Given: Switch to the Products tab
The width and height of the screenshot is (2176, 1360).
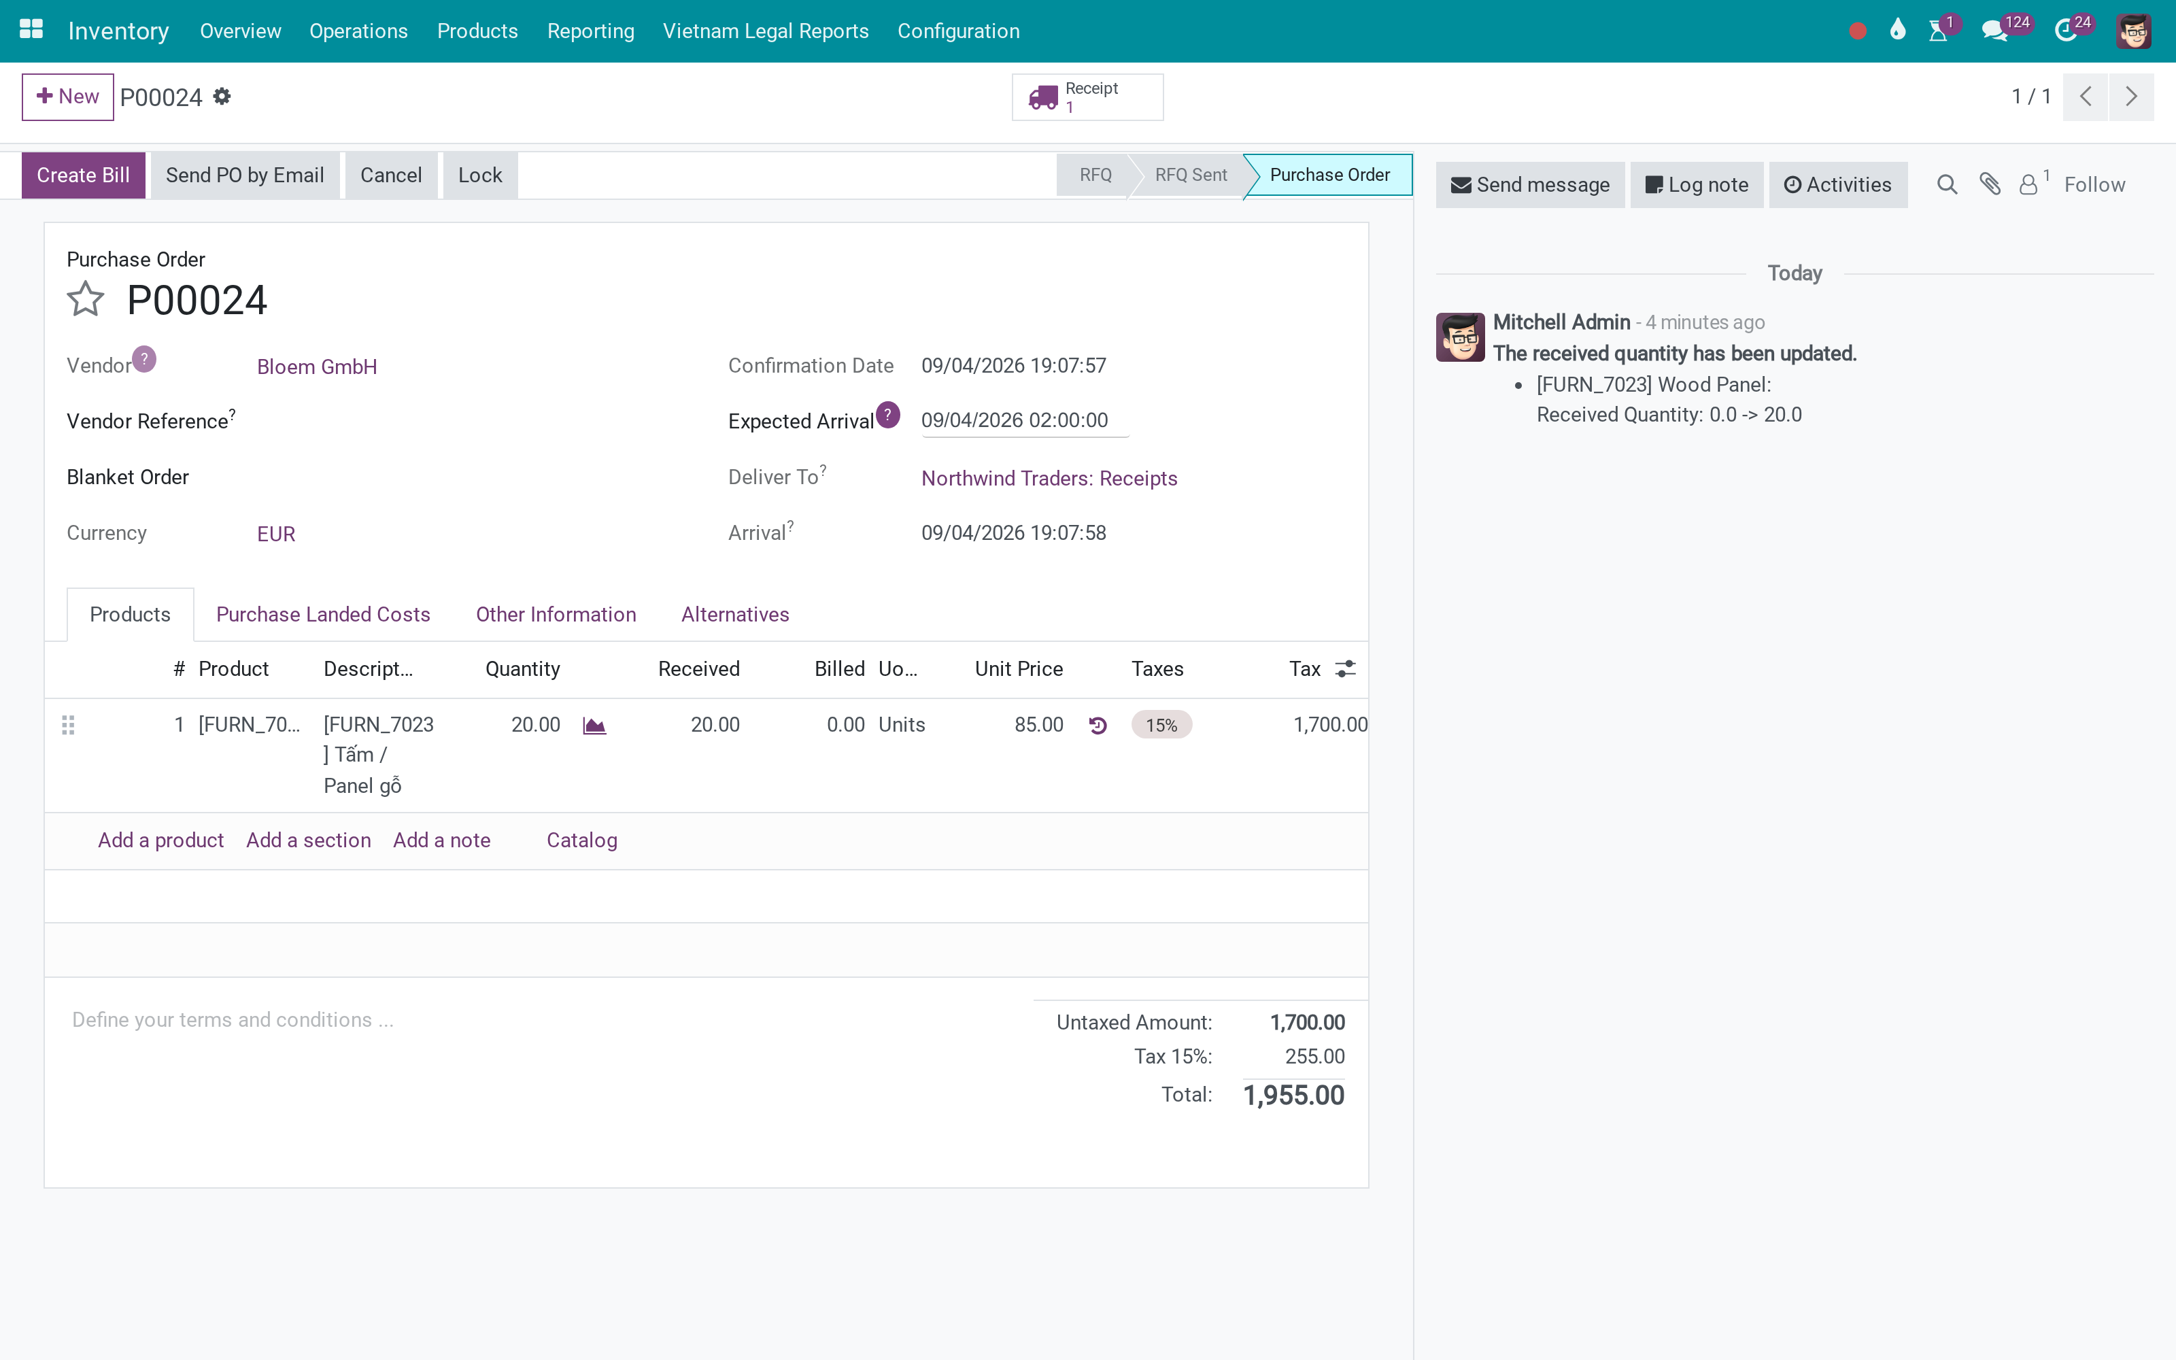Looking at the screenshot, I should pos(131,614).
